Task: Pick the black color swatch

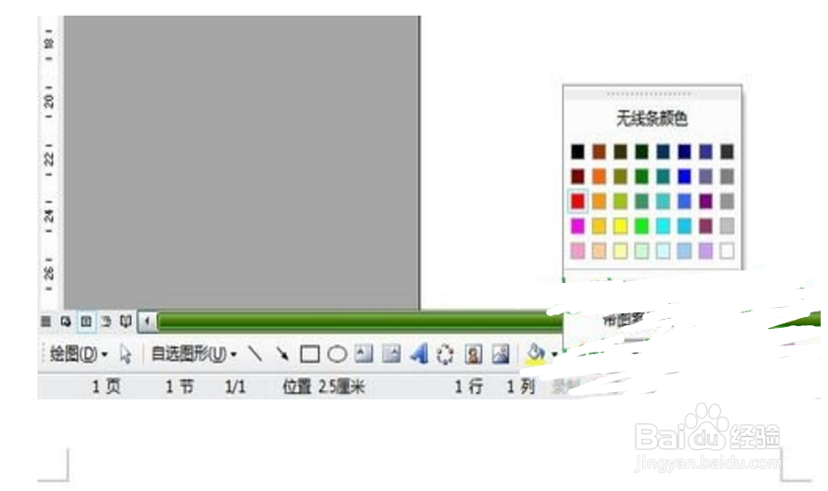Action: (578, 151)
